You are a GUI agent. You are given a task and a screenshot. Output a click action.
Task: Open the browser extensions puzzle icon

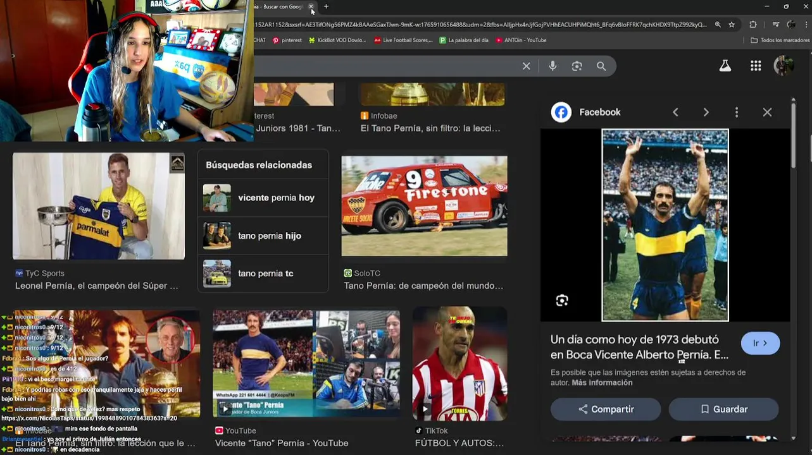point(753,25)
